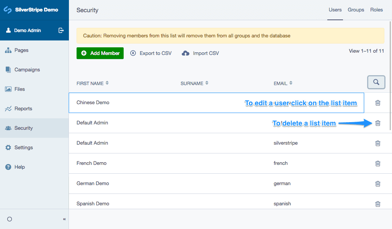Image resolution: width=392 pixels, height=229 pixels.
Task: Click the SilverStripe logo icon
Action: (x=8, y=10)
